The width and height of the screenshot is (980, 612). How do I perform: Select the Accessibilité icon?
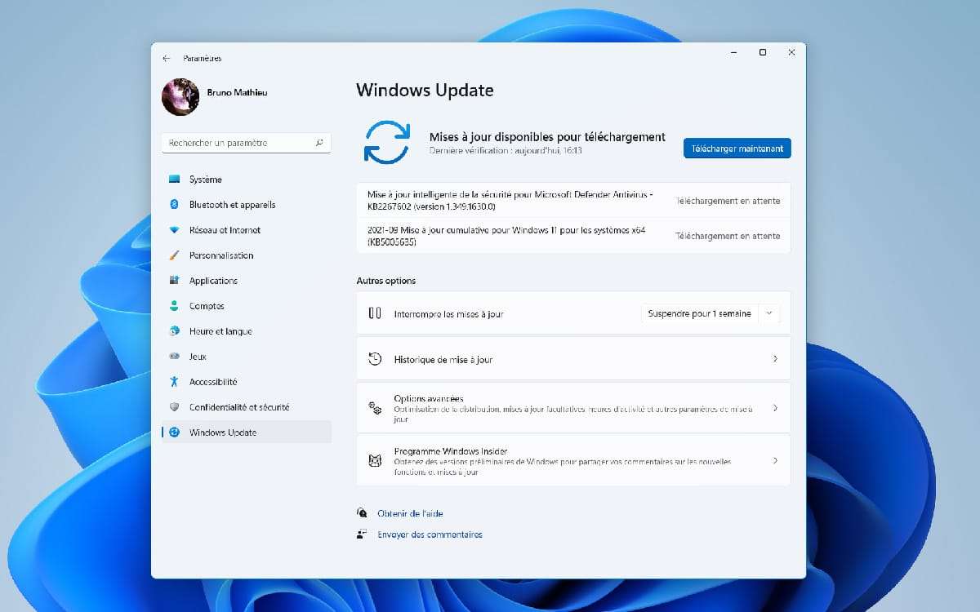tap(174, 382)
